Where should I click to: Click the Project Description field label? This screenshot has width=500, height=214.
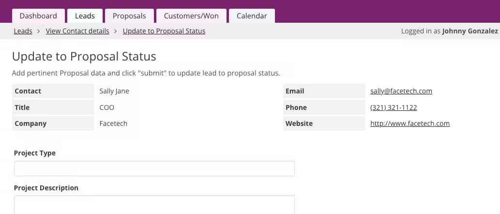pos(46,188)
